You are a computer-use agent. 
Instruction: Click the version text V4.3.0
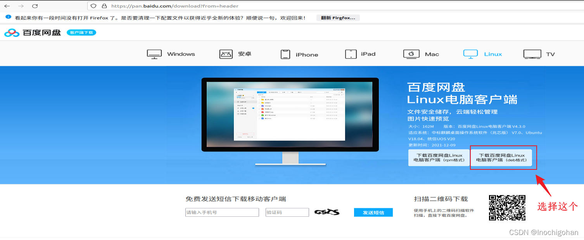click(484, 126)
